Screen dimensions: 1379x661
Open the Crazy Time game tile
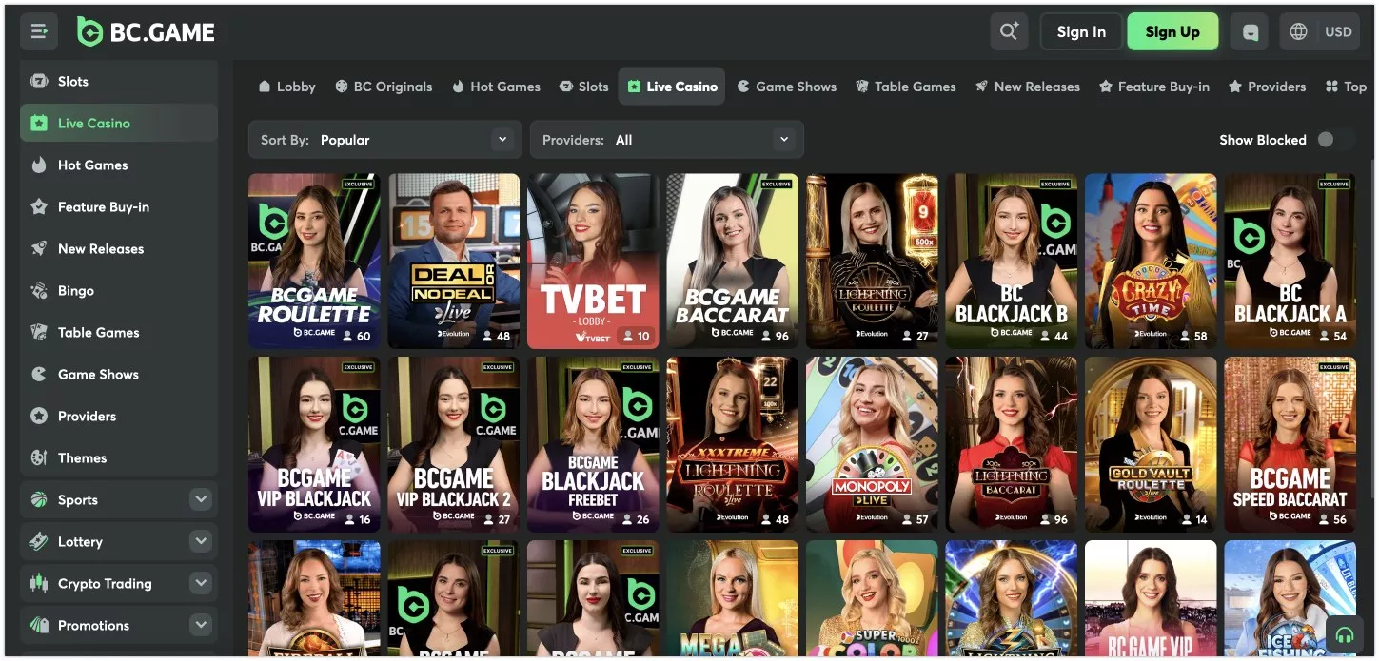pyautogui.click(x=1151, y=261)
